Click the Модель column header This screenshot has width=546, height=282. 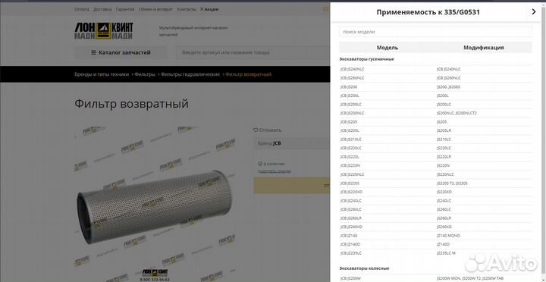tap(388, 48)
